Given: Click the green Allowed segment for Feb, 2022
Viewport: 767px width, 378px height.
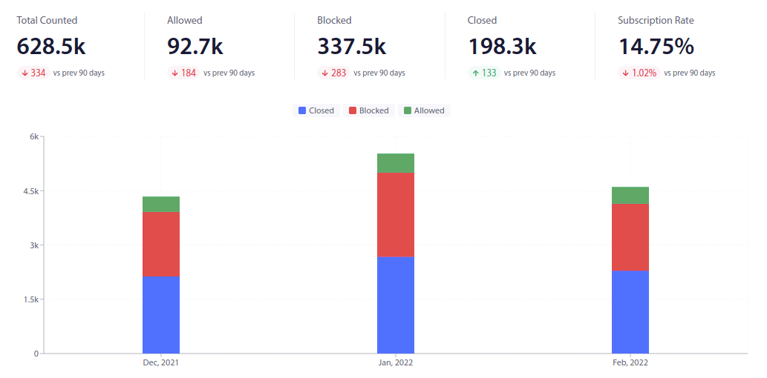Looking at the screenshot, I should [630, 195].
